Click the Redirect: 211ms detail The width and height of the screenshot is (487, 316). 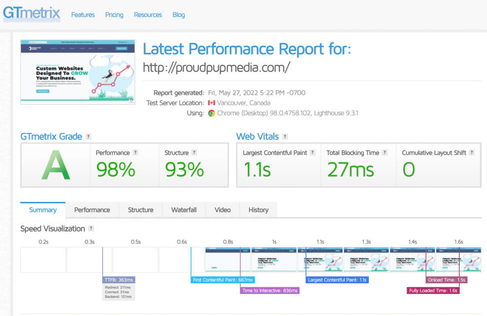click(118, 287)
